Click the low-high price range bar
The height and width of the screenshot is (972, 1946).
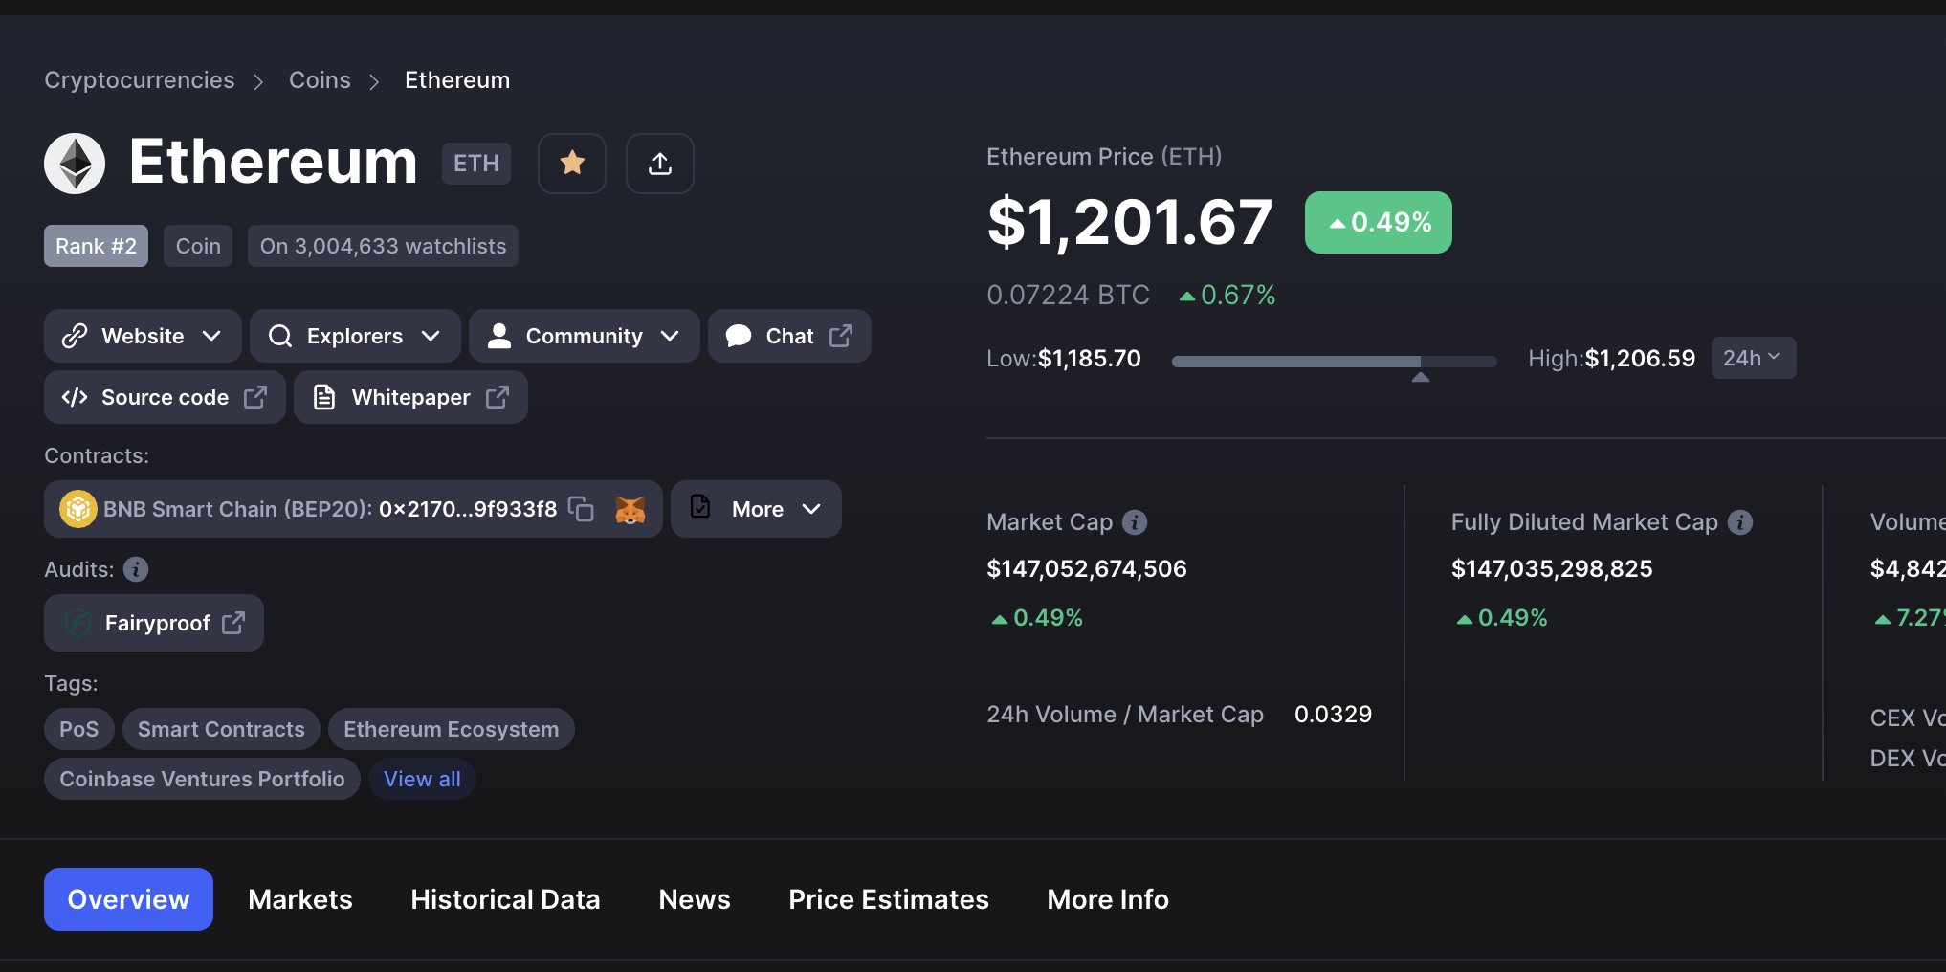click(1334, 362)
